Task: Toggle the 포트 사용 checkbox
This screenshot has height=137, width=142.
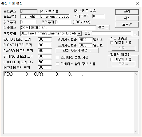Action: [42, 11]
